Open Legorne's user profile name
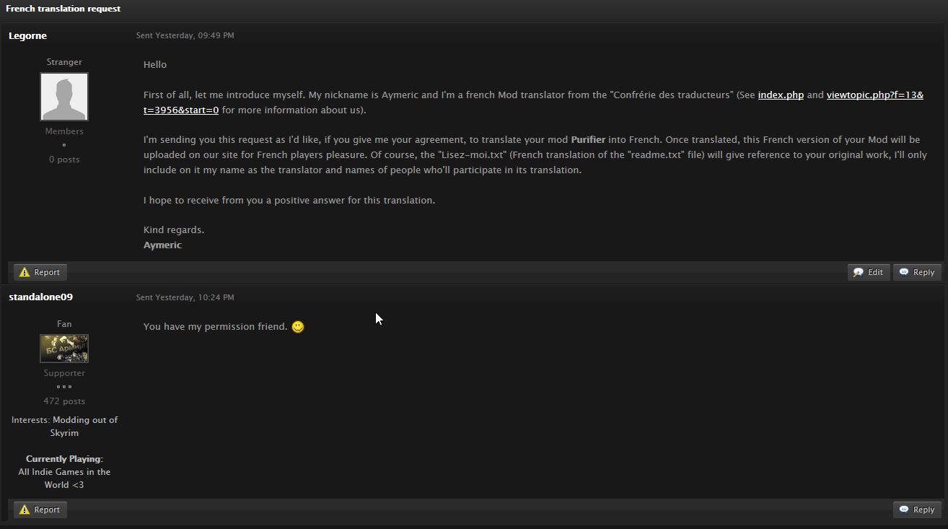Screen dimensions: 948x529 27,35
